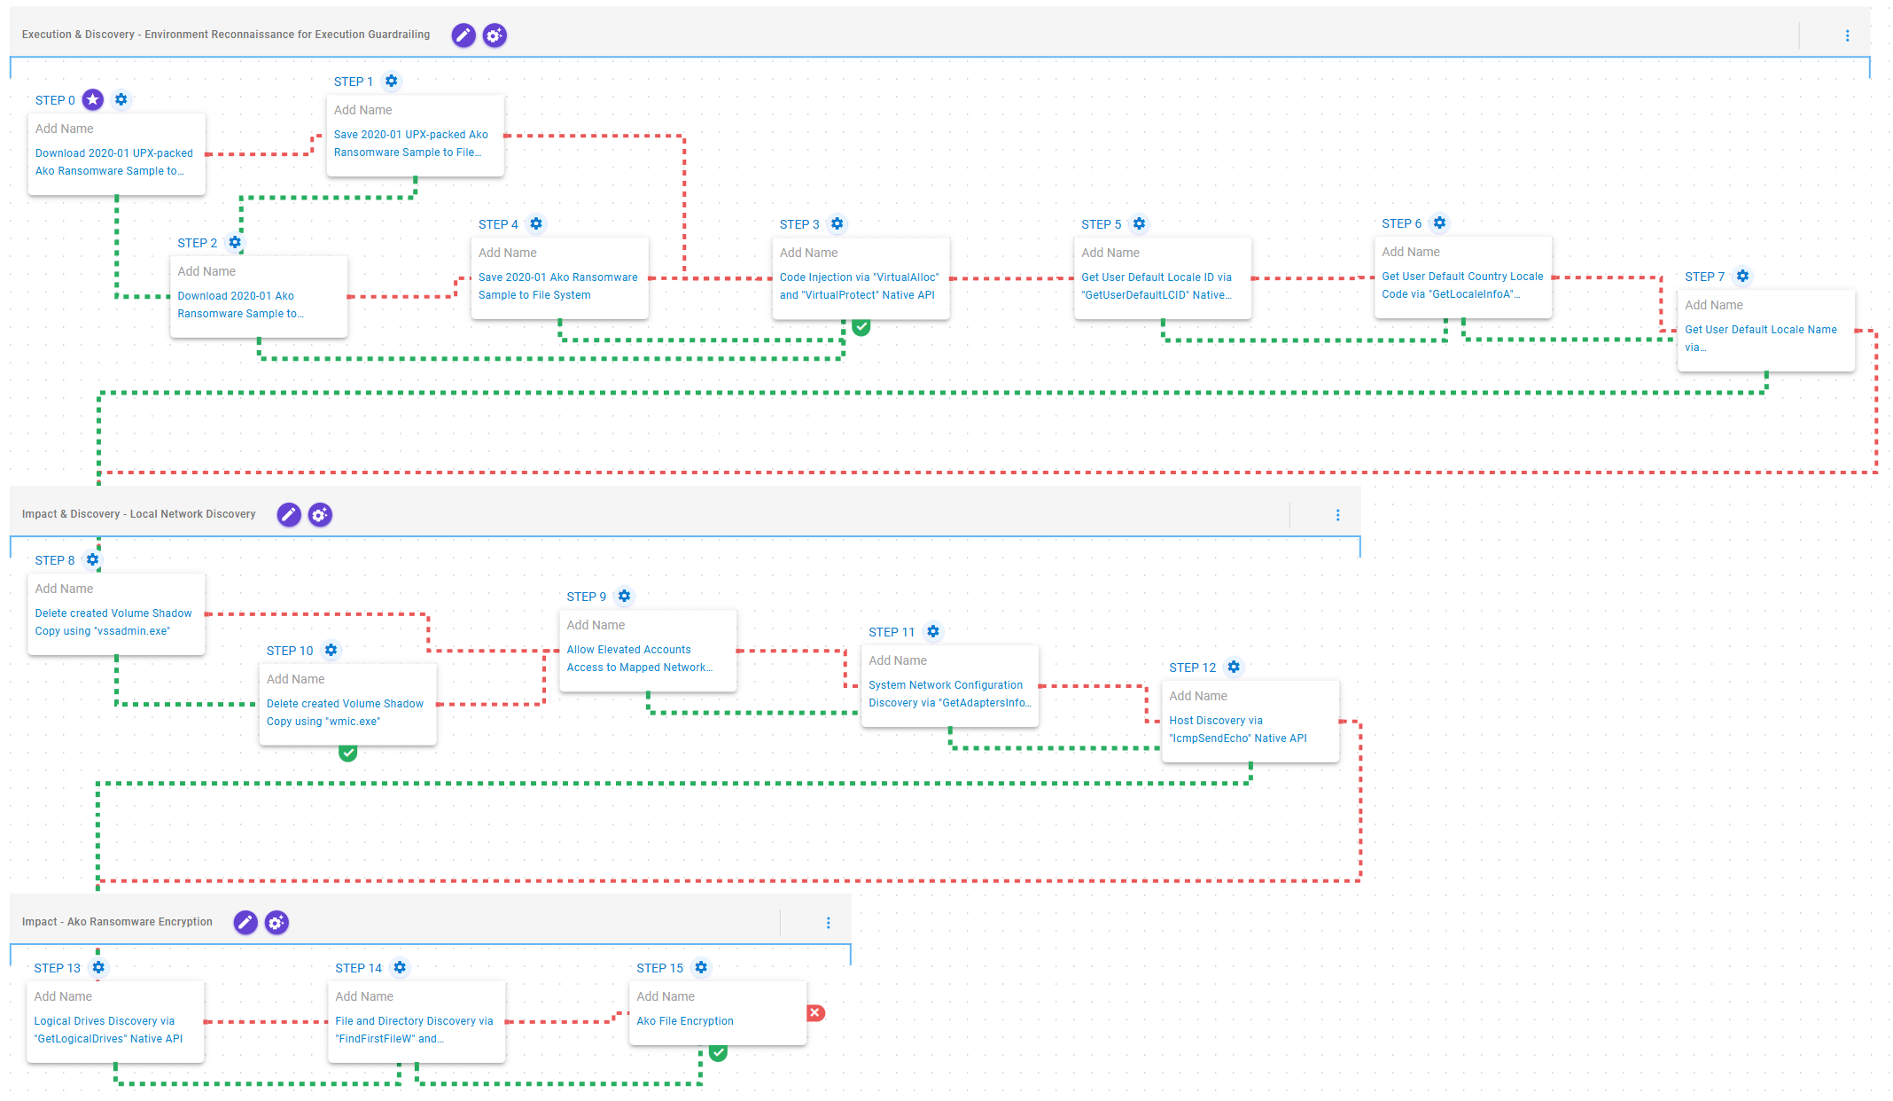Click green checkmark below STEP 3 node
Screen dimensions: 1893x1101
coord(861,327)
